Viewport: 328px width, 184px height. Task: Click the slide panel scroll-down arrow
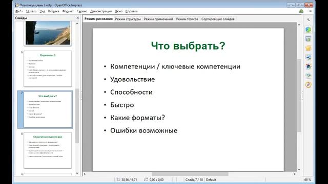pyautogui.click(x=77, y=173)
